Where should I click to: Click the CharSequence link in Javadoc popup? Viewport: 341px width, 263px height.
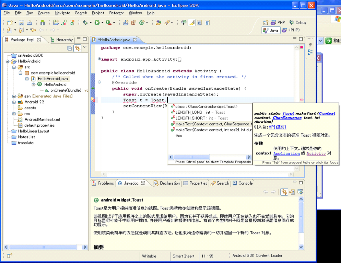(287, 118)
